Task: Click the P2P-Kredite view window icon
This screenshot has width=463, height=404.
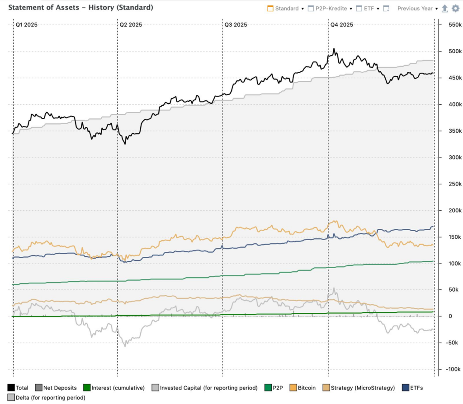Action: tap(310, 9)
